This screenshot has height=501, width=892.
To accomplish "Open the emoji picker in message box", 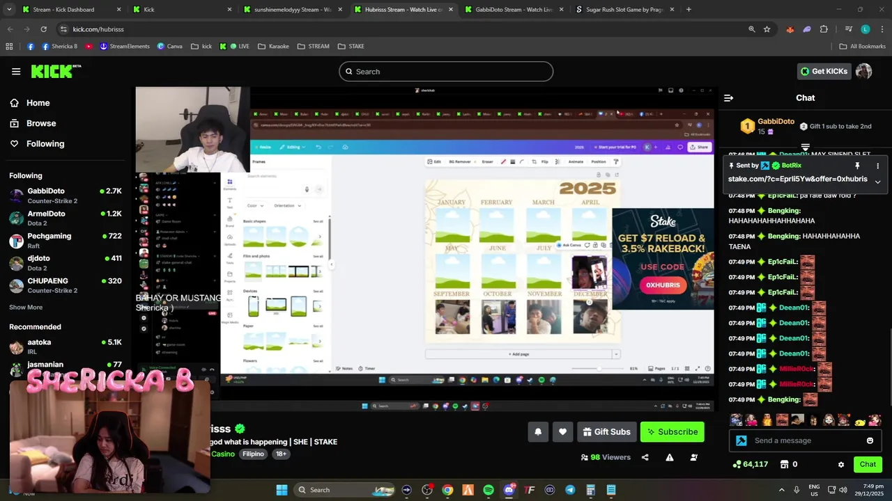I will click(870, 440).
